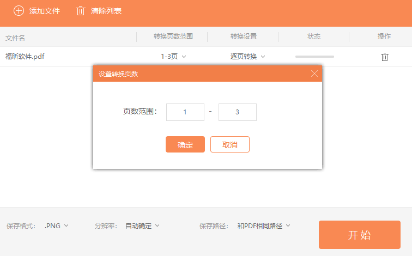This screenshot has width=412, height=256.
Task: Click the 页数范围 label
Action: tap(140, 111)
